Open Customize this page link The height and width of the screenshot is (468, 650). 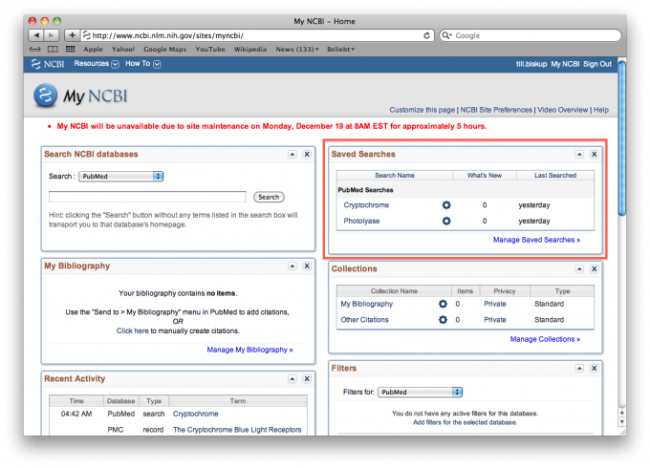pos(422,110)
